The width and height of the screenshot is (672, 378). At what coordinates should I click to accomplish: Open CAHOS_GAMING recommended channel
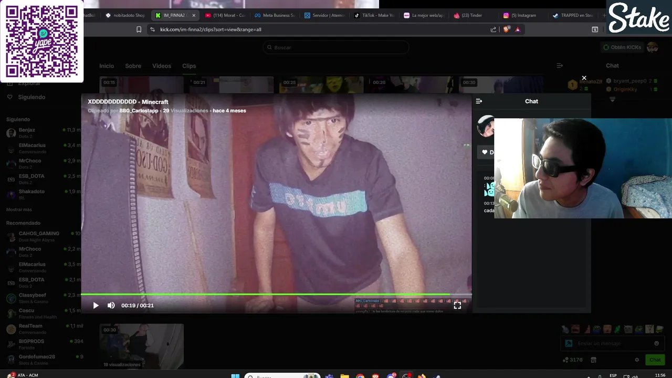click(x=42, y=236)
